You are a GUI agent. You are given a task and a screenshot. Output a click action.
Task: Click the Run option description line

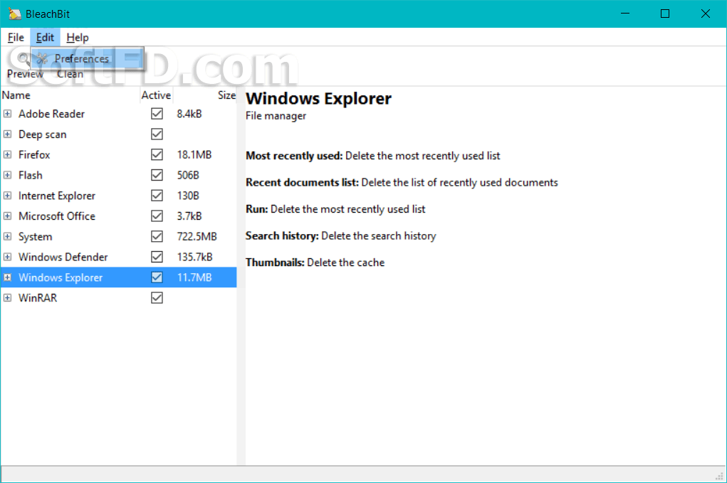point(335,209)
